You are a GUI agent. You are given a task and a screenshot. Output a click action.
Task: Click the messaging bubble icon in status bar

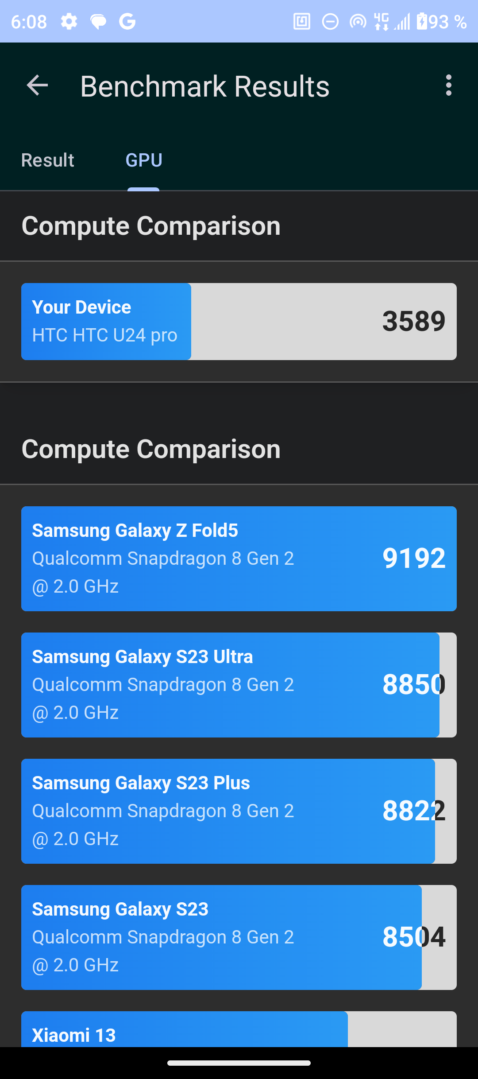98,21
